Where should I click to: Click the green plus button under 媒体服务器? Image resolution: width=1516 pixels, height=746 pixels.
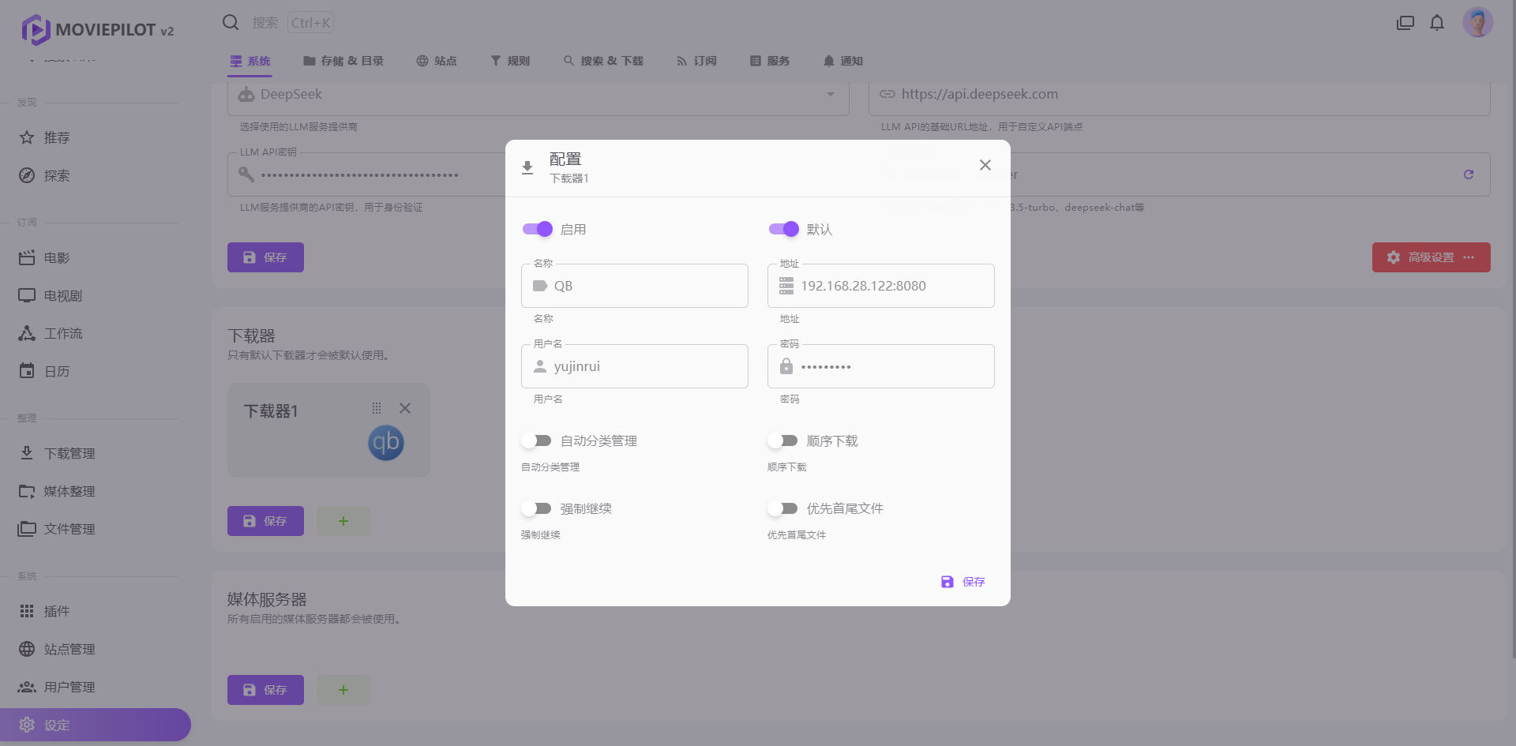343,690
